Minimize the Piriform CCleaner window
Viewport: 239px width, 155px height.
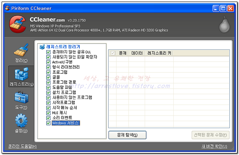click(x=216, y=8)
